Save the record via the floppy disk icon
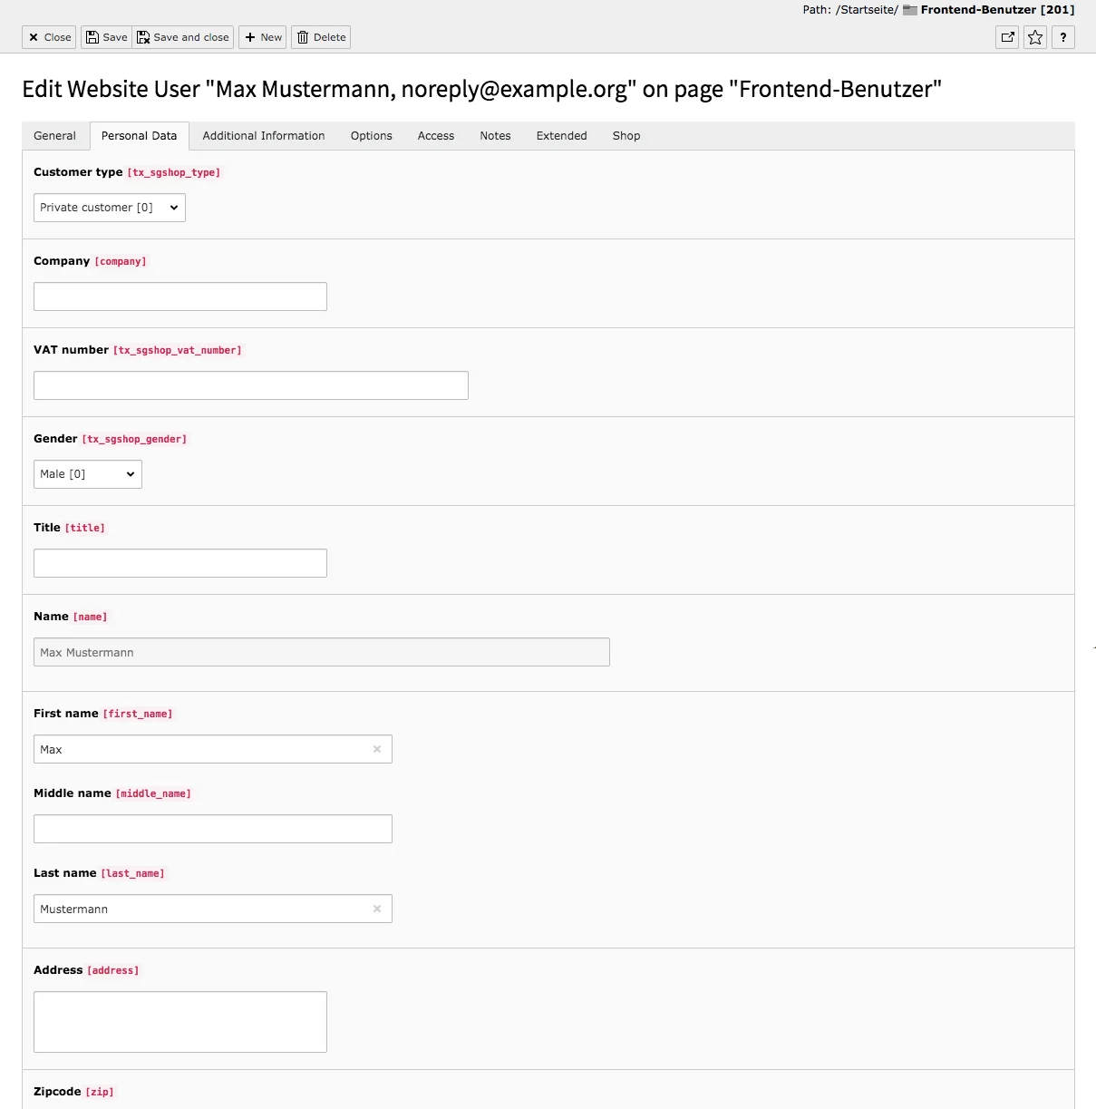1096x1109 pixels. click(105, 37)
